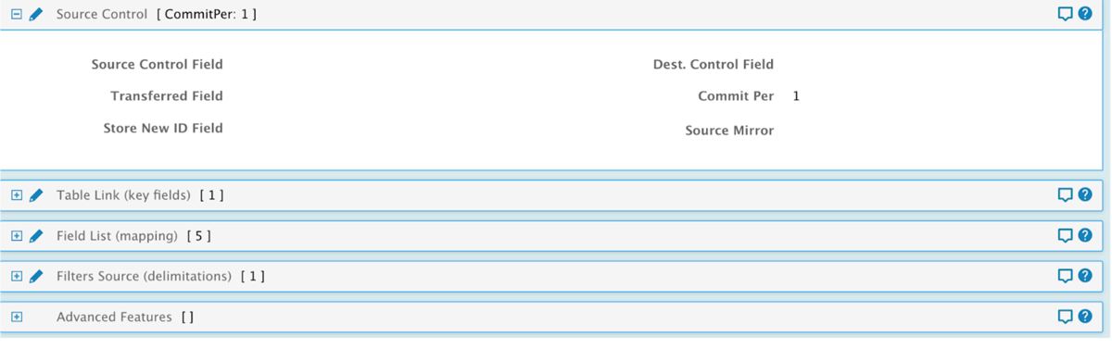Edit Table Link key fields pencil icon
Screen dimensions: 1112x349
36,195
